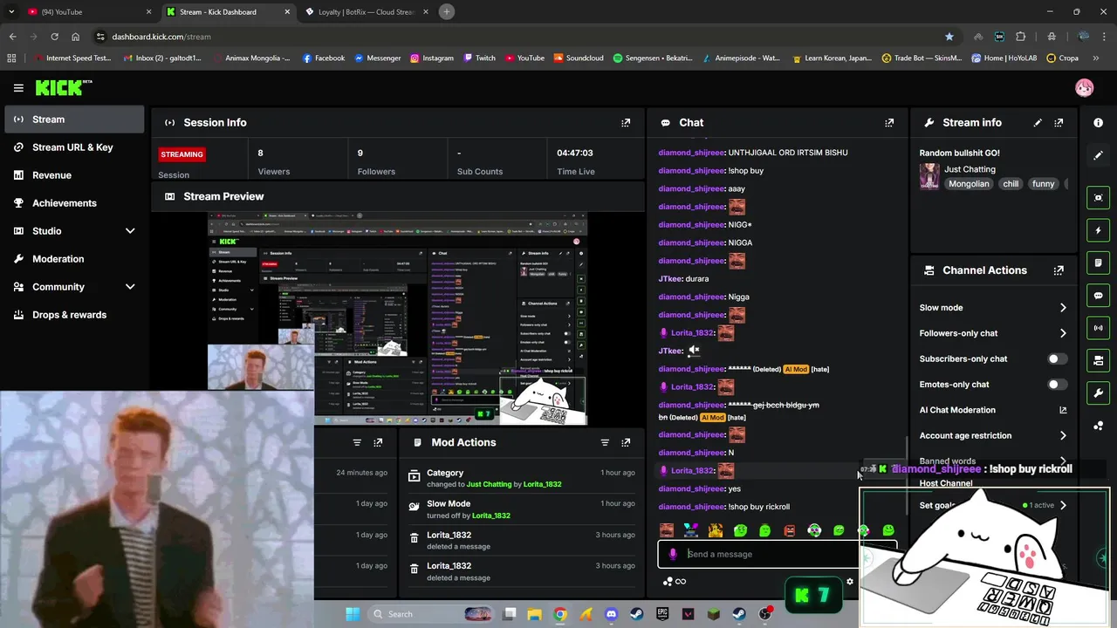Open Twitch bookmark

coord(479,58)
